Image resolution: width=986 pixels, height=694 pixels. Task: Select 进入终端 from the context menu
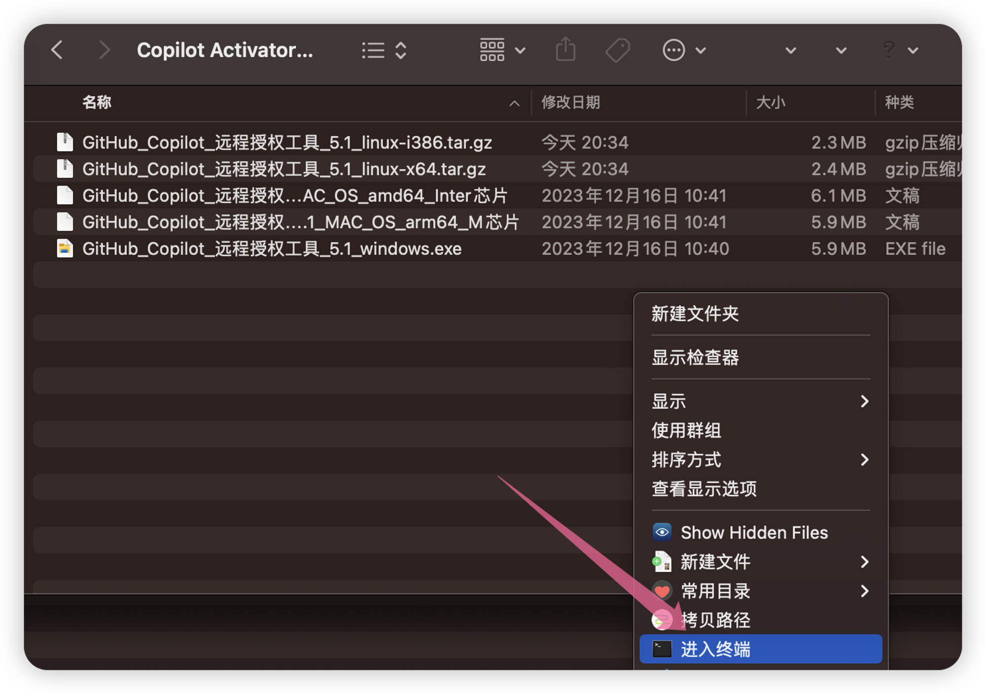(x=716, y=650)
